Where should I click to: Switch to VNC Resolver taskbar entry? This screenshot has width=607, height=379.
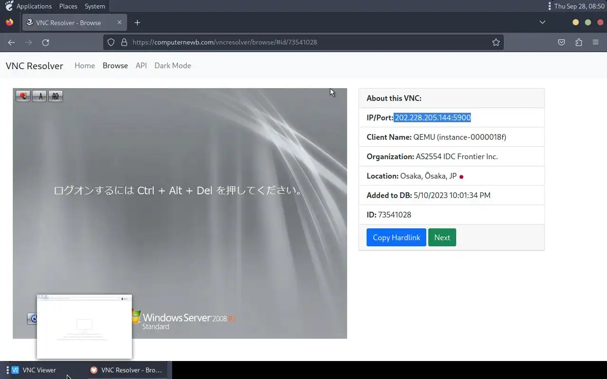point(127,370)
